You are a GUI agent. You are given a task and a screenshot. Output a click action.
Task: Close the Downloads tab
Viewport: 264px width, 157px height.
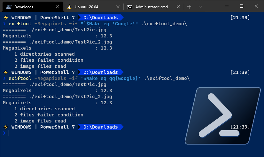click(57, 7)
